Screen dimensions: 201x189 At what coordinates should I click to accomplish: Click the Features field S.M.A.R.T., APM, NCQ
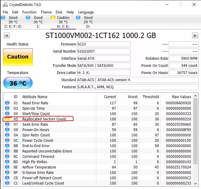pos(137,87)
